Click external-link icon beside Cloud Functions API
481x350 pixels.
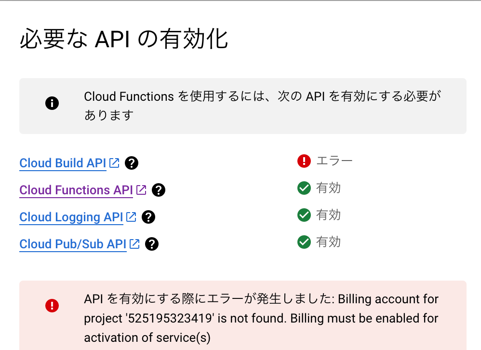pyautogui.click(x=141, y=190)
